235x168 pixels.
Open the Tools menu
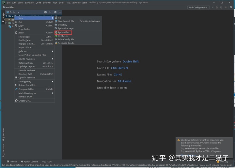tap(62, 3)
